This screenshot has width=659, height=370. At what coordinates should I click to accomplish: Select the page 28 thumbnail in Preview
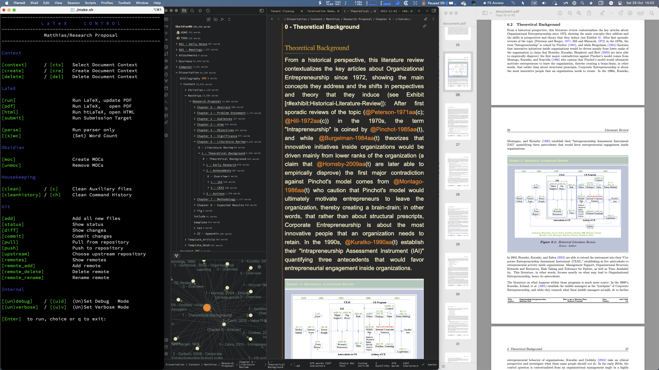pyautogui.click(x=458, y=171)
